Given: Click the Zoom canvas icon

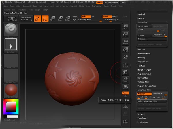Looking at the screenshot, I should pos(125,34).
